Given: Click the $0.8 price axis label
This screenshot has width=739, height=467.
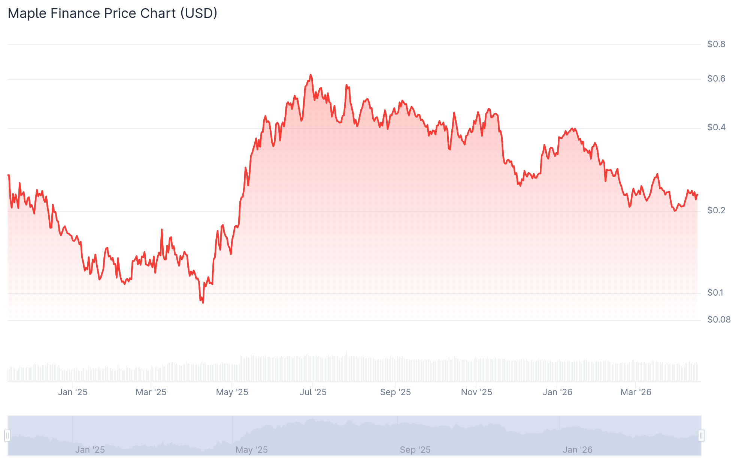Looking at the screenshot, I should (716, 44).
